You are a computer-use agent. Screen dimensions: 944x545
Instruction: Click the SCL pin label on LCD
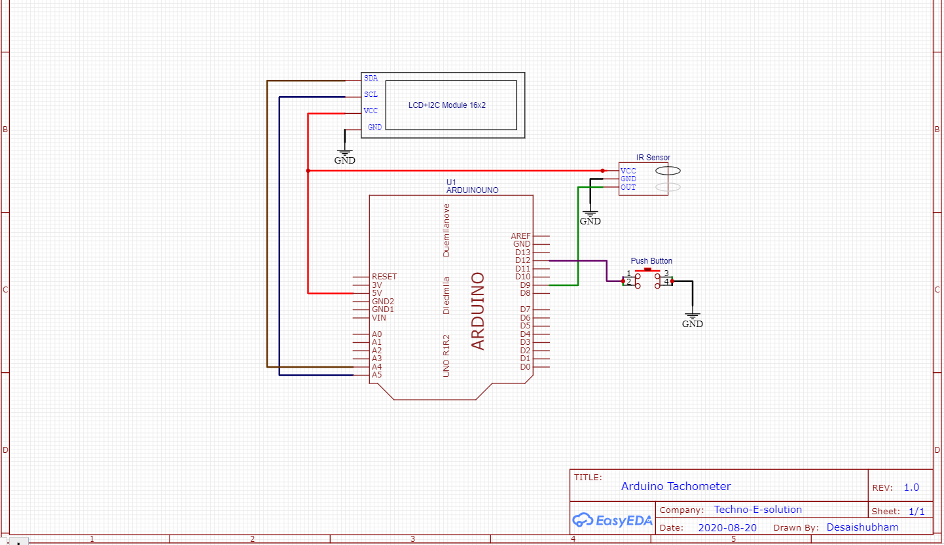tap(371, 94)
